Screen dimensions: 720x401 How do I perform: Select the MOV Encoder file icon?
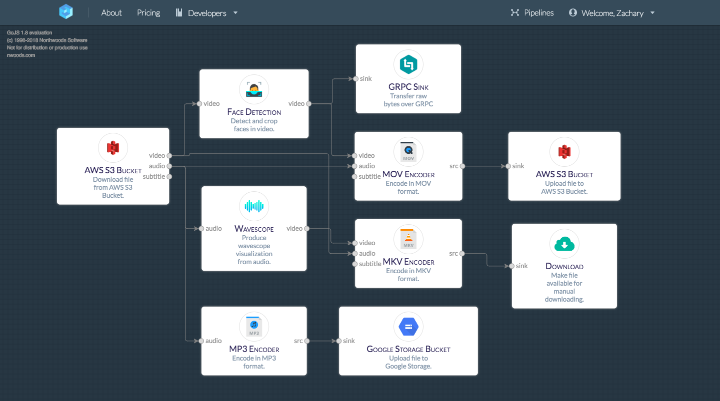tap(408, 152)
